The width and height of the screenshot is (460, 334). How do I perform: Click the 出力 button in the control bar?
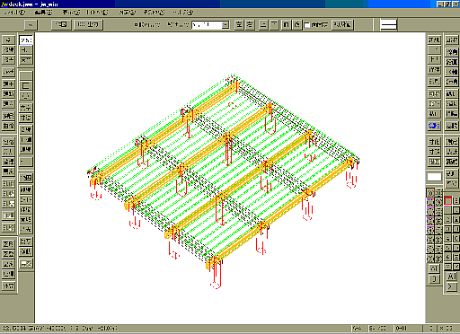(x=88, y=24)
